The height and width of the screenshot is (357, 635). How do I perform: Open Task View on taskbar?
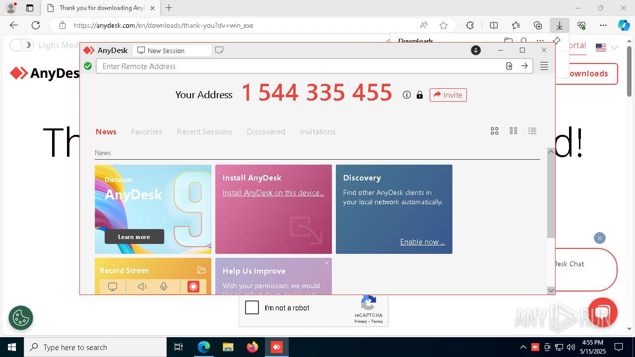coord(179,347)
